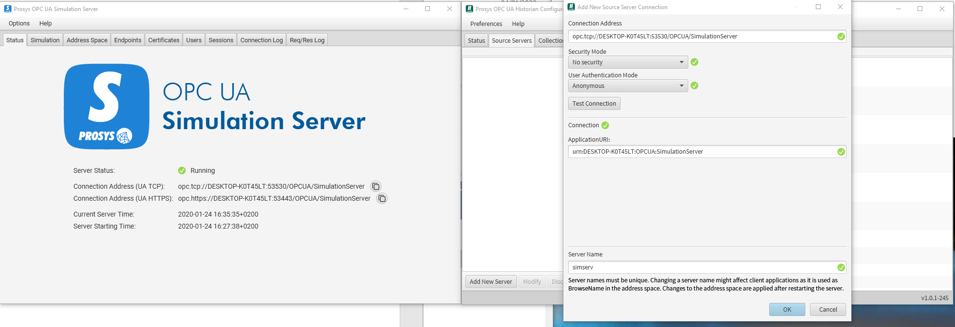Click the server starting time value
This screenshot has width=955, height=327.
[x=218, y=226]
